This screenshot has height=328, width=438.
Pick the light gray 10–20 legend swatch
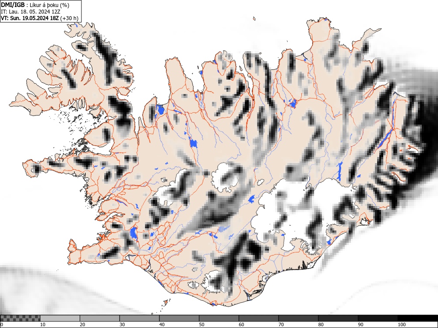tap(60, 318)
